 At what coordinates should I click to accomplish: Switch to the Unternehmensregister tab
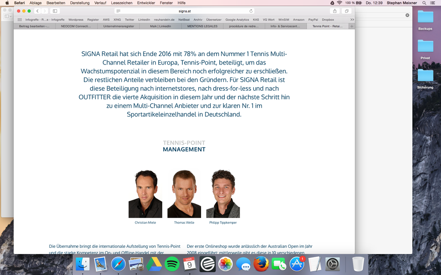click(119, 26)
